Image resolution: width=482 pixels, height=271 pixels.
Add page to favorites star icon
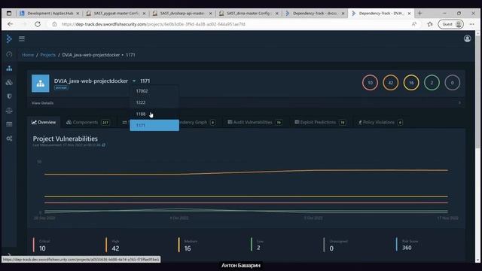click(x=430, y=24)
